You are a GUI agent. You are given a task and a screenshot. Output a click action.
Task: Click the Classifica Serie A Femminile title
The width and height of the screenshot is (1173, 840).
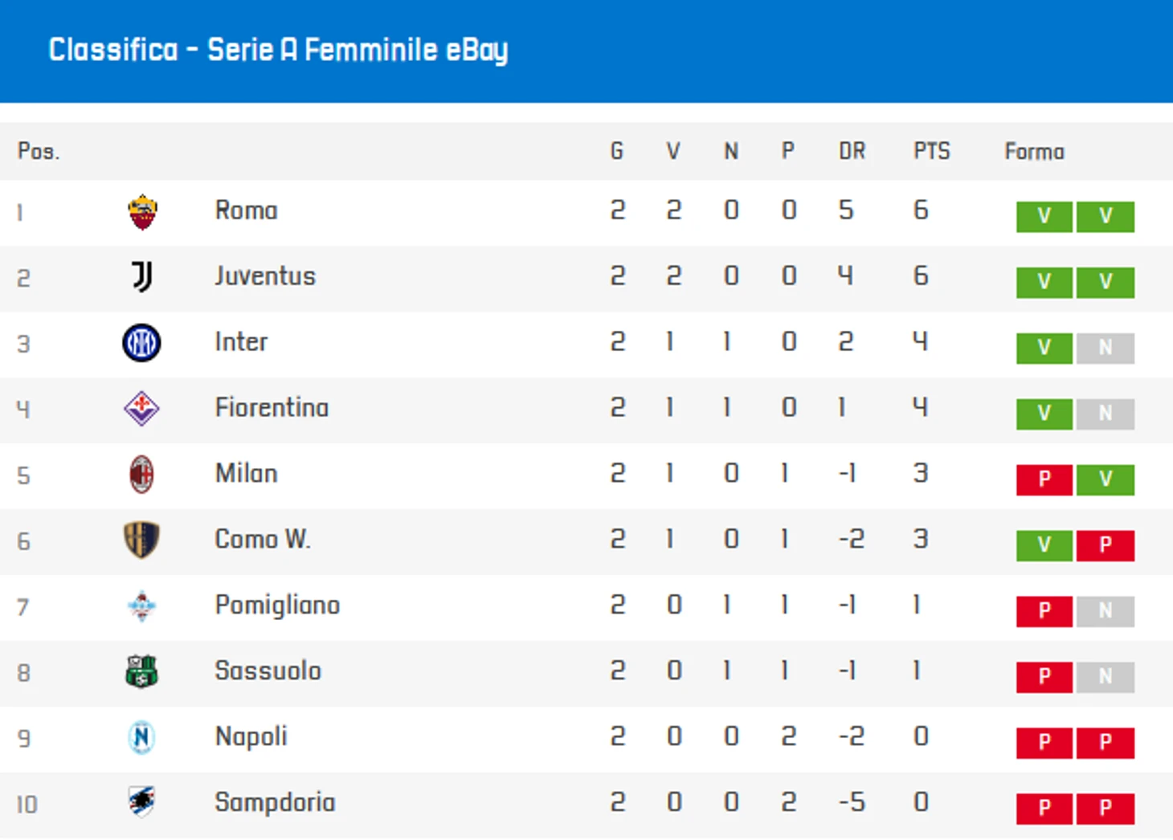point(278,50)
